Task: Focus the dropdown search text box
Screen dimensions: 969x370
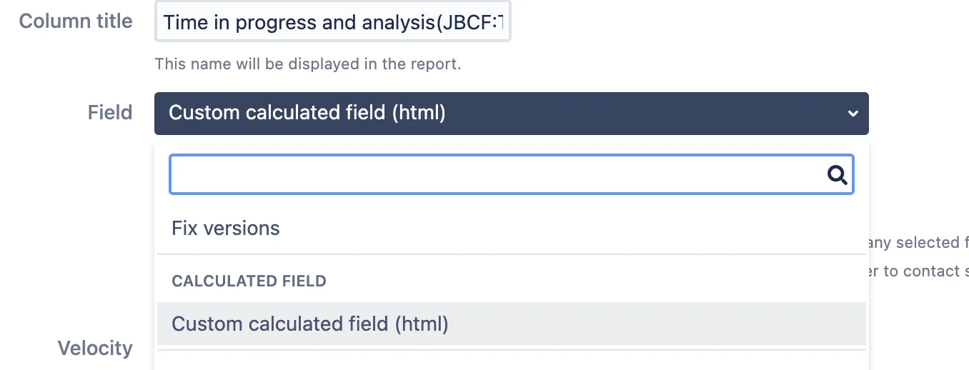Action: pyautogui.click(x=512, y=174)
